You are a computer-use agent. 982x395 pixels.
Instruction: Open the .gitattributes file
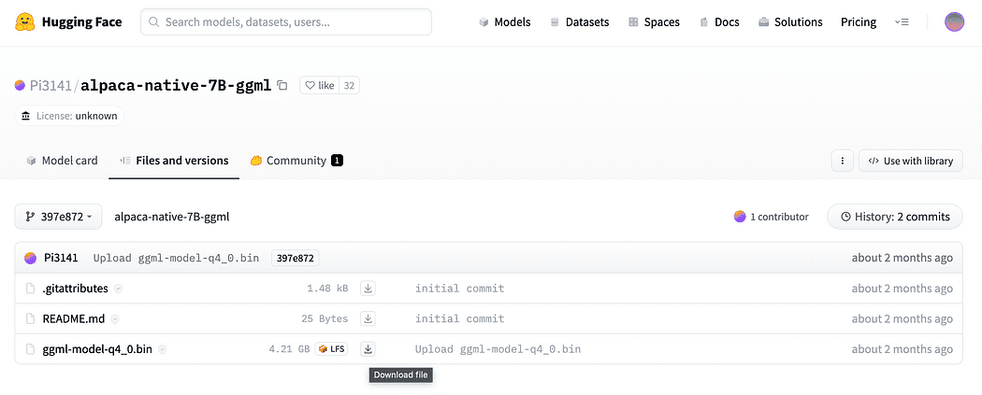pos(75,289)
